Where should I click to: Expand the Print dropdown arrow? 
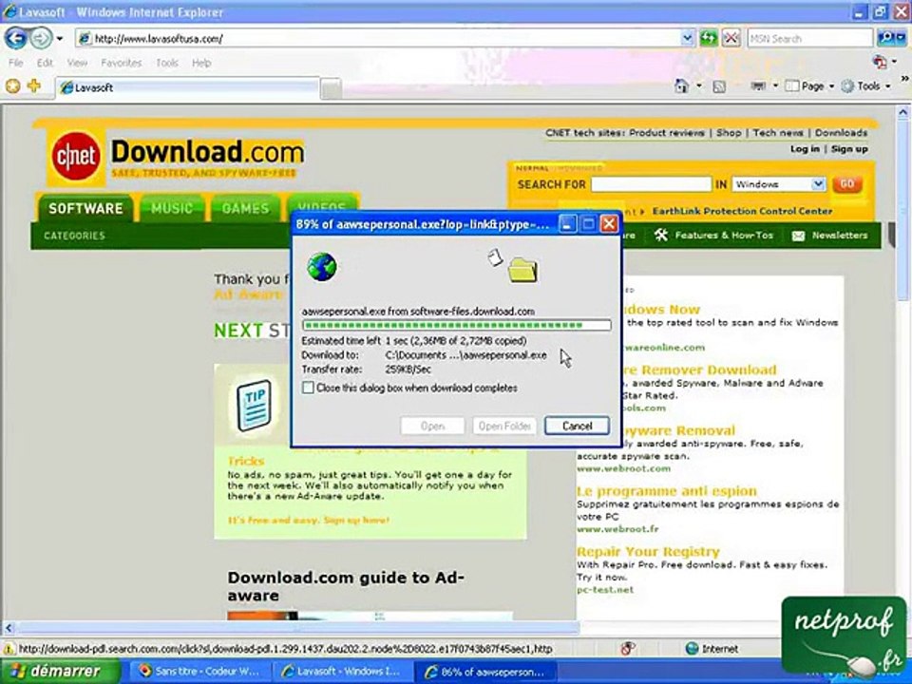tap(775, 86)
